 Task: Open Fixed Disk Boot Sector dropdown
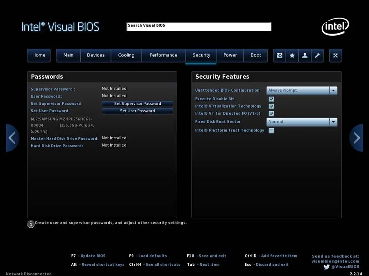[x=302, y=122]
